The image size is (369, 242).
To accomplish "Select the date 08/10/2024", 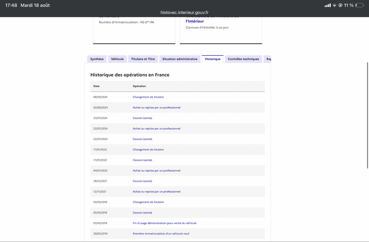I will (x=100, y=97).
